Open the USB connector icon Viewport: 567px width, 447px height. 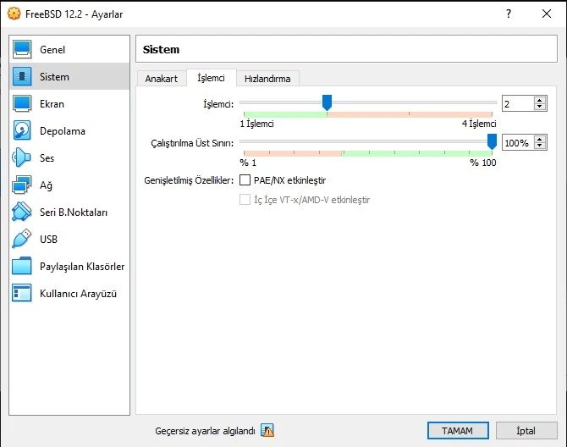22,239
